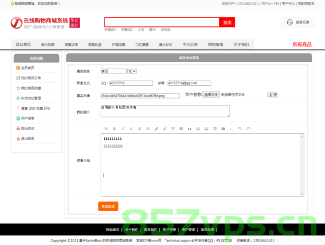
Task: Focus the 真实头像 filename field
Action: [x=140, y=96]
